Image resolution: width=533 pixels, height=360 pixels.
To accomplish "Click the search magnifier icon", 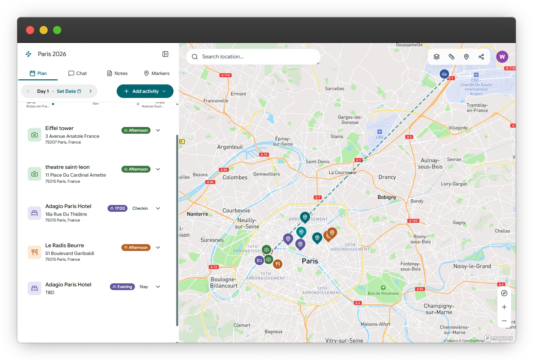I will (195, 57).
